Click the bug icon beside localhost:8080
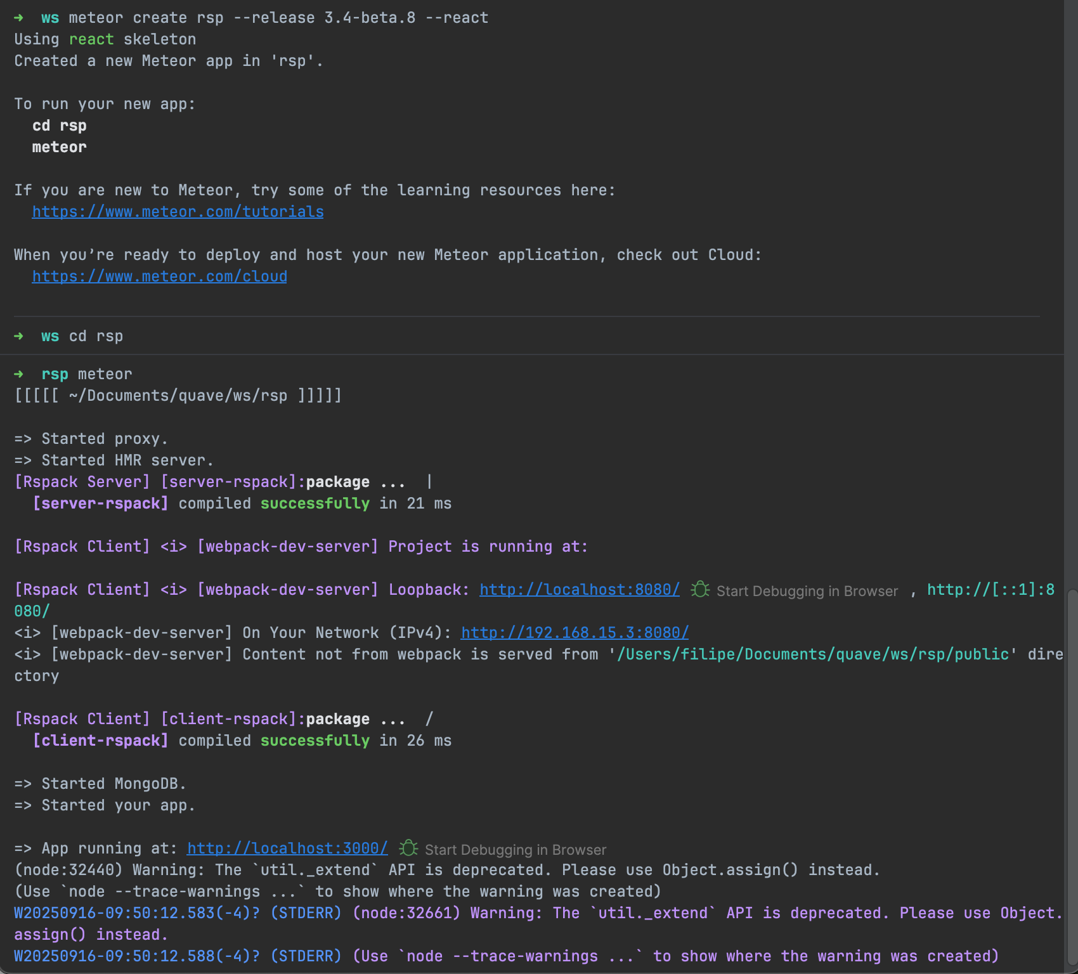 700,590
